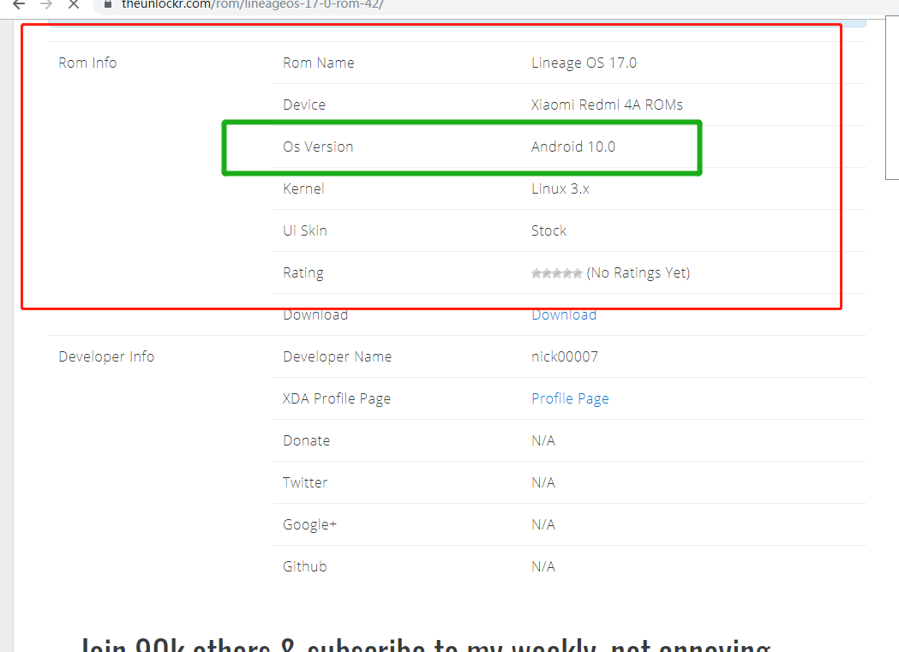
Task: Select the 'Stock' value
Action: [548, 230]
